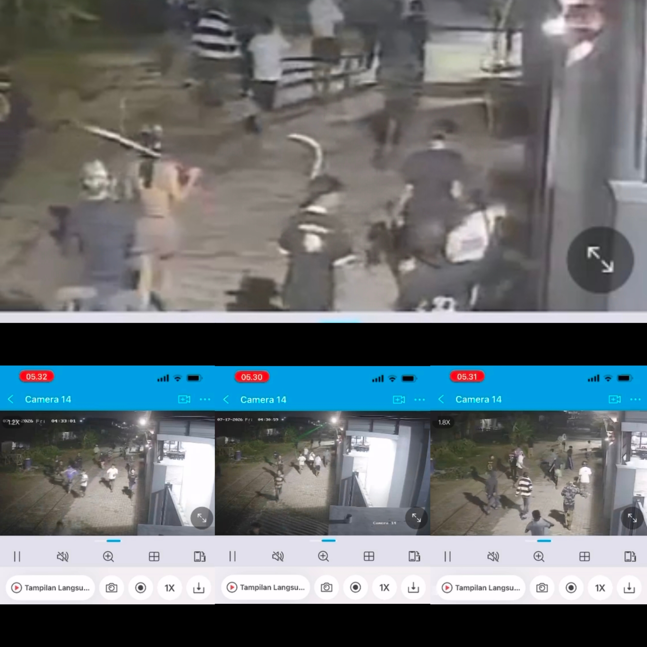Change 1X playback speed in 05.32 screen
The image size is (647, 647).
(170, 588)
